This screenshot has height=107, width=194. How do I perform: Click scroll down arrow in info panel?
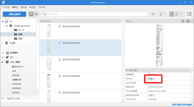(192, 101)
